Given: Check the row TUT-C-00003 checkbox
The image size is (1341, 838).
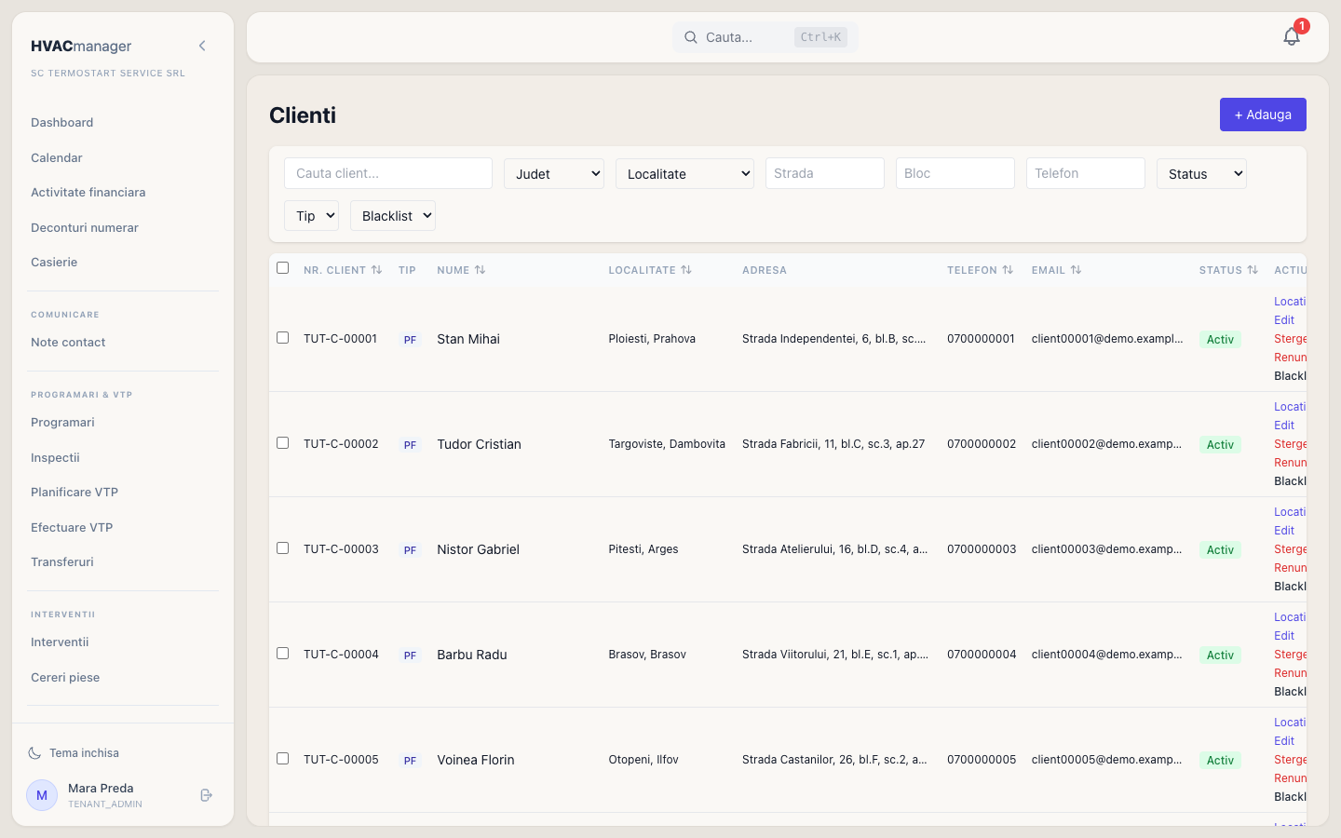Looking at the screenshot, I should (x=283, y=548).
